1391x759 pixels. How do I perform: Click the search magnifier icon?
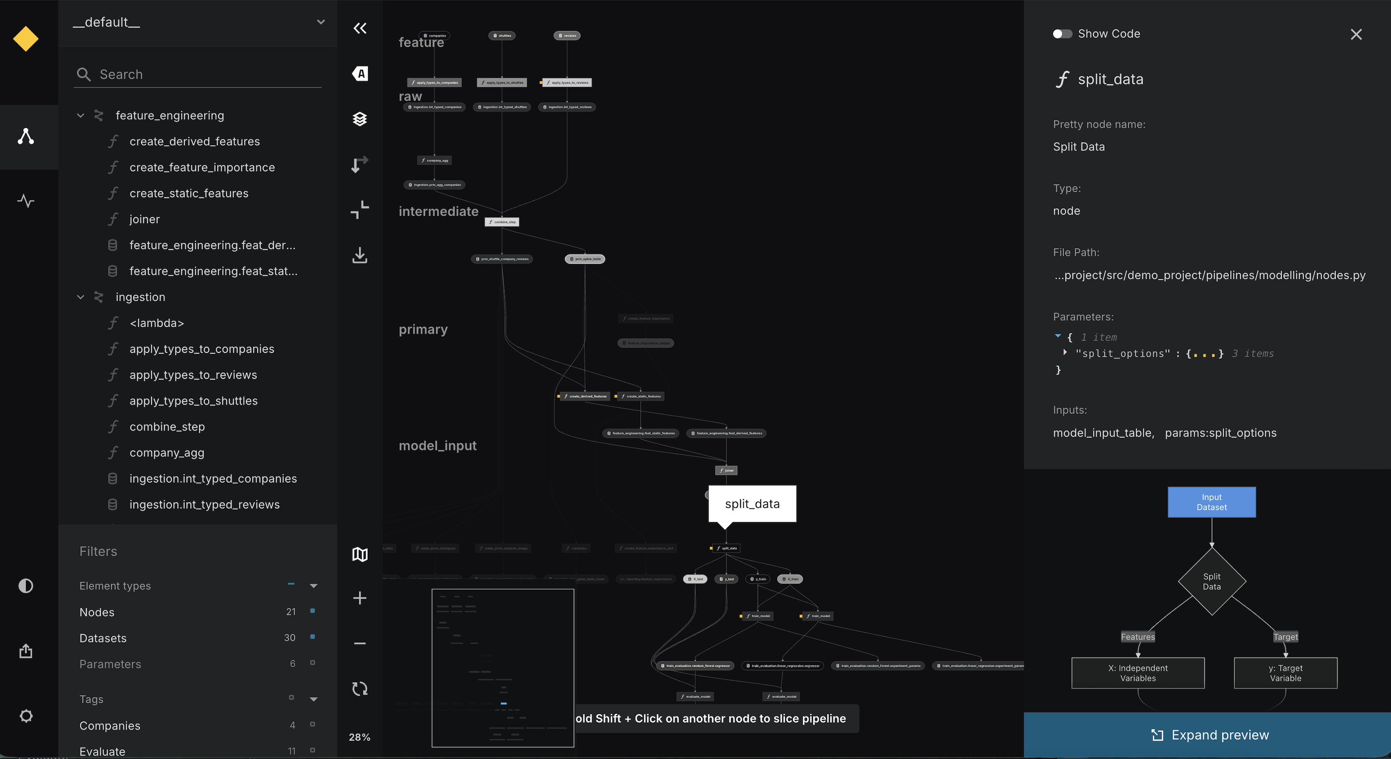84,74
